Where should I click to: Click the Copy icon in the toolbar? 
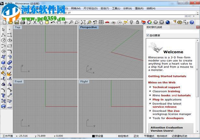pos(41,23)
